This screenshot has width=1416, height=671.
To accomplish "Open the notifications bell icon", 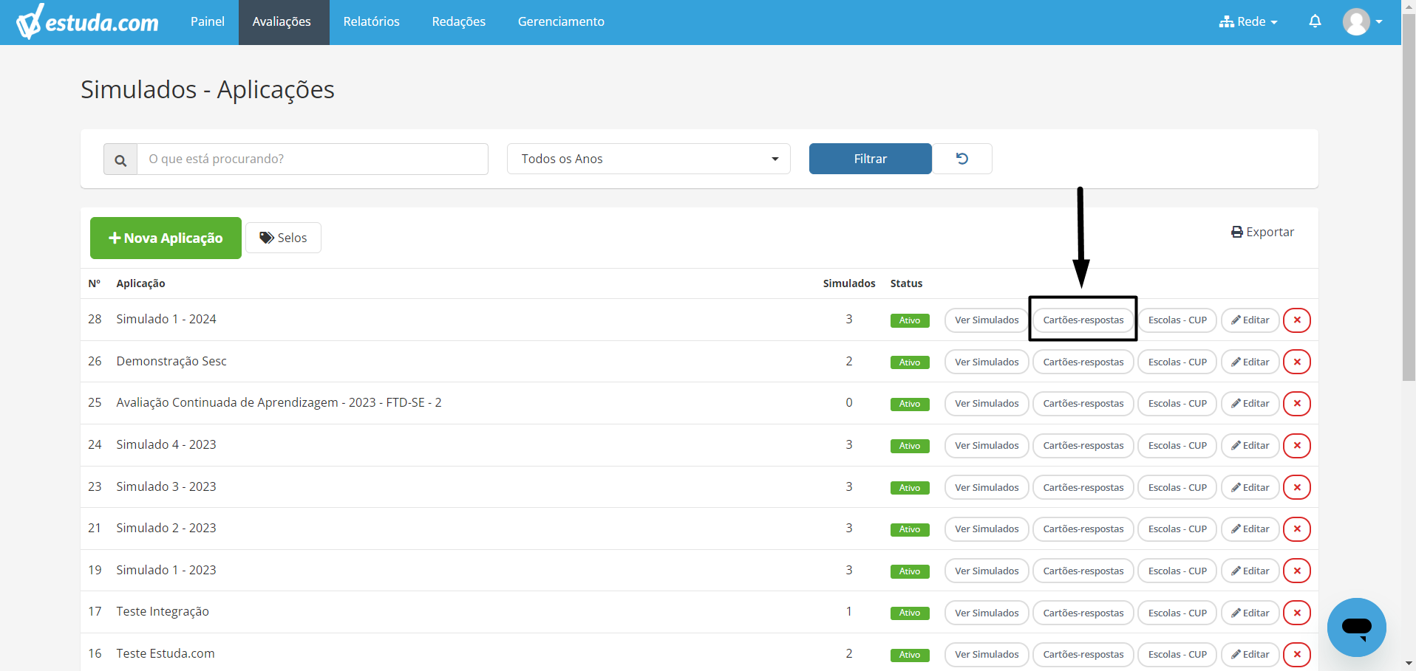I will point(1315,21).
